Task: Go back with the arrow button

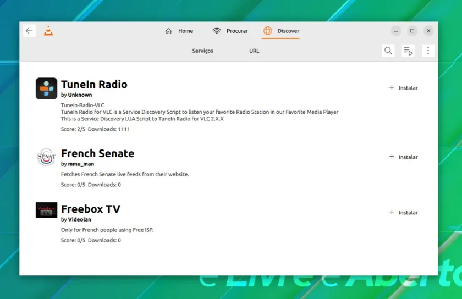Action: (29, 31)
